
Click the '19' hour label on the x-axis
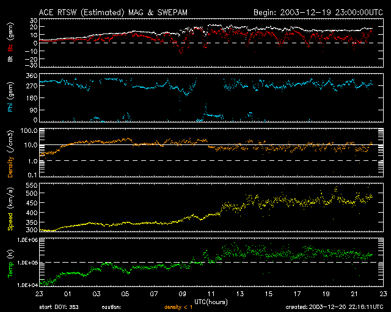click(326, 294)
